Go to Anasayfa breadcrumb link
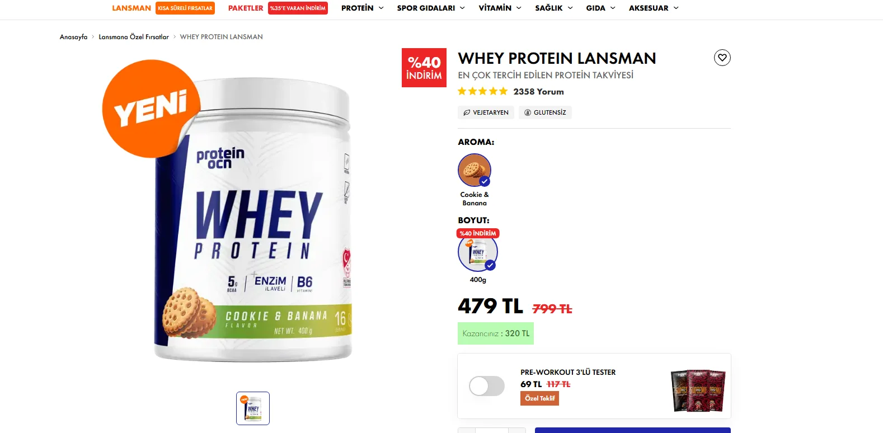 click(73, 37)
